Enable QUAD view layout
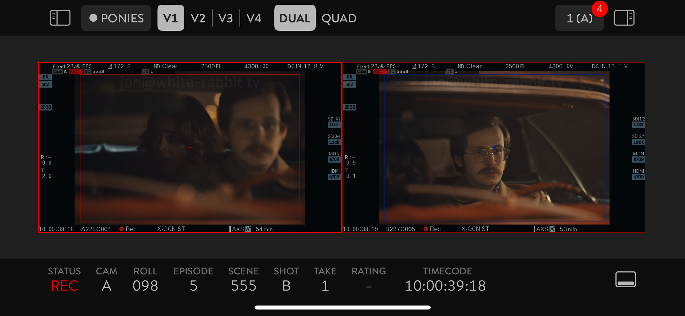685x316 pixels. click(x=339, y=18)
